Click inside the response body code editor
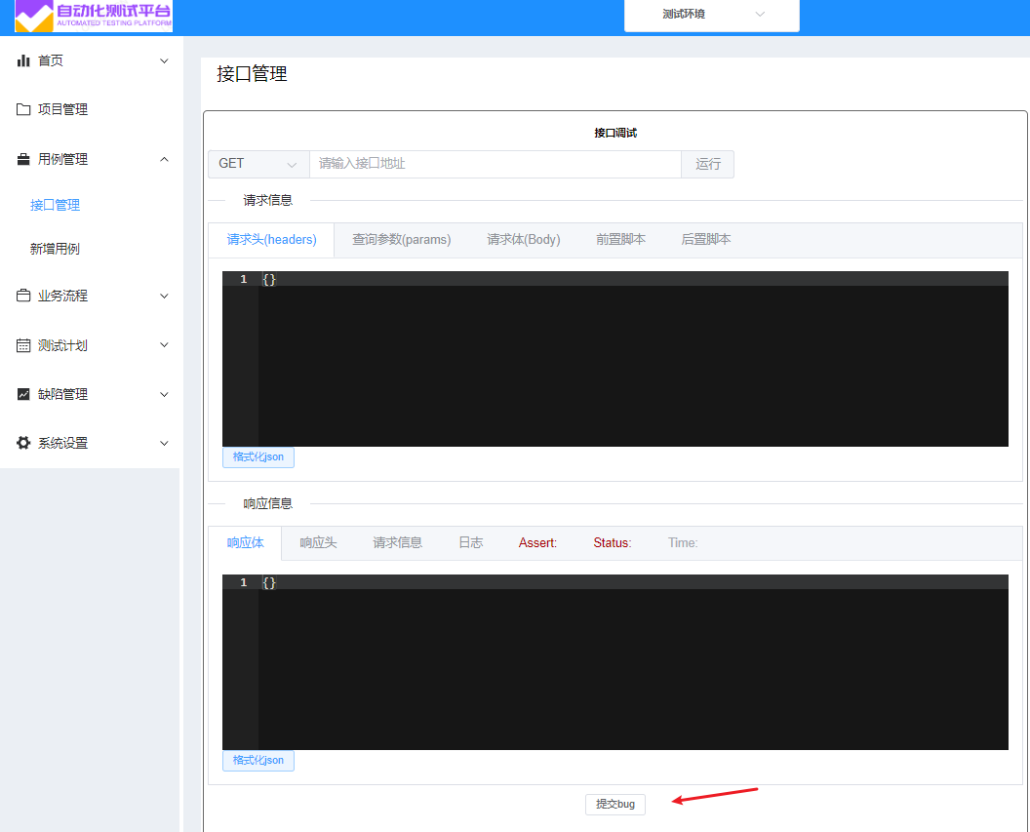Screen dimensions: 1030x832 coord(614,662)
